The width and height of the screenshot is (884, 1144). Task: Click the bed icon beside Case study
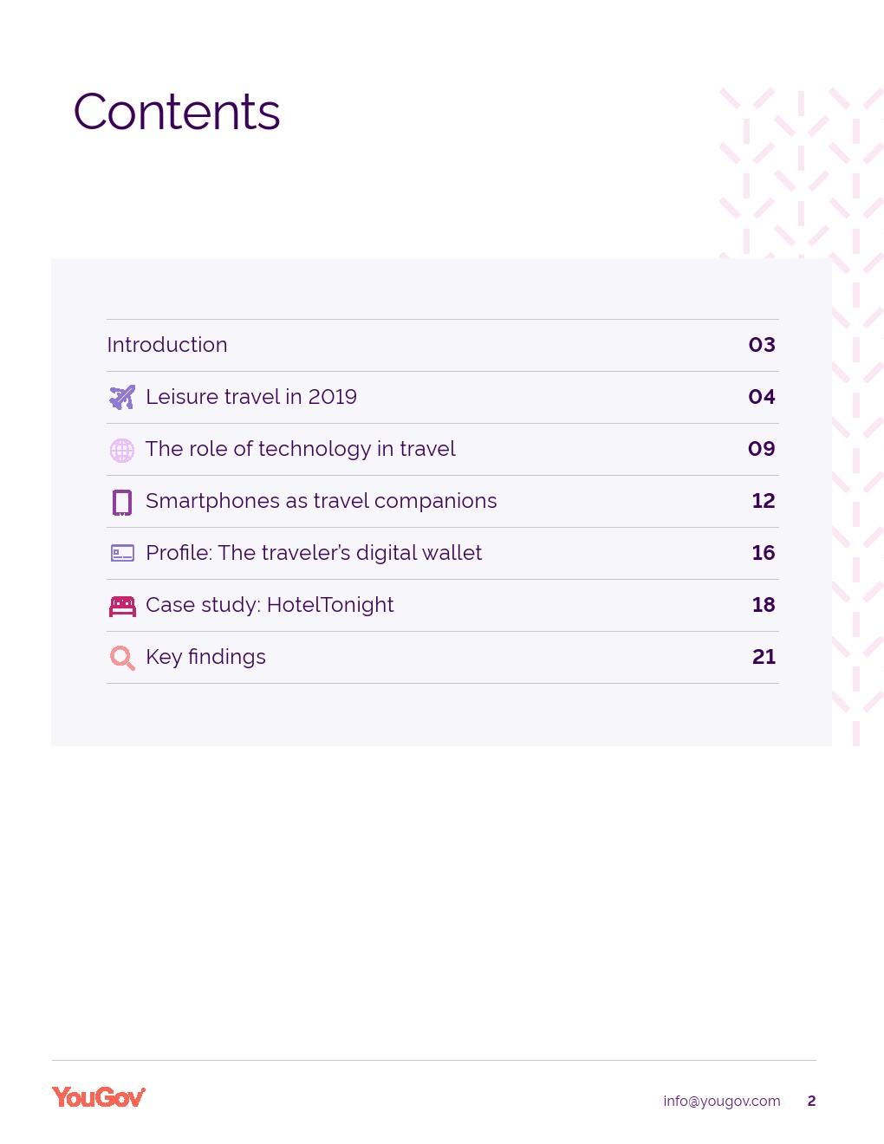click(122, 606)
